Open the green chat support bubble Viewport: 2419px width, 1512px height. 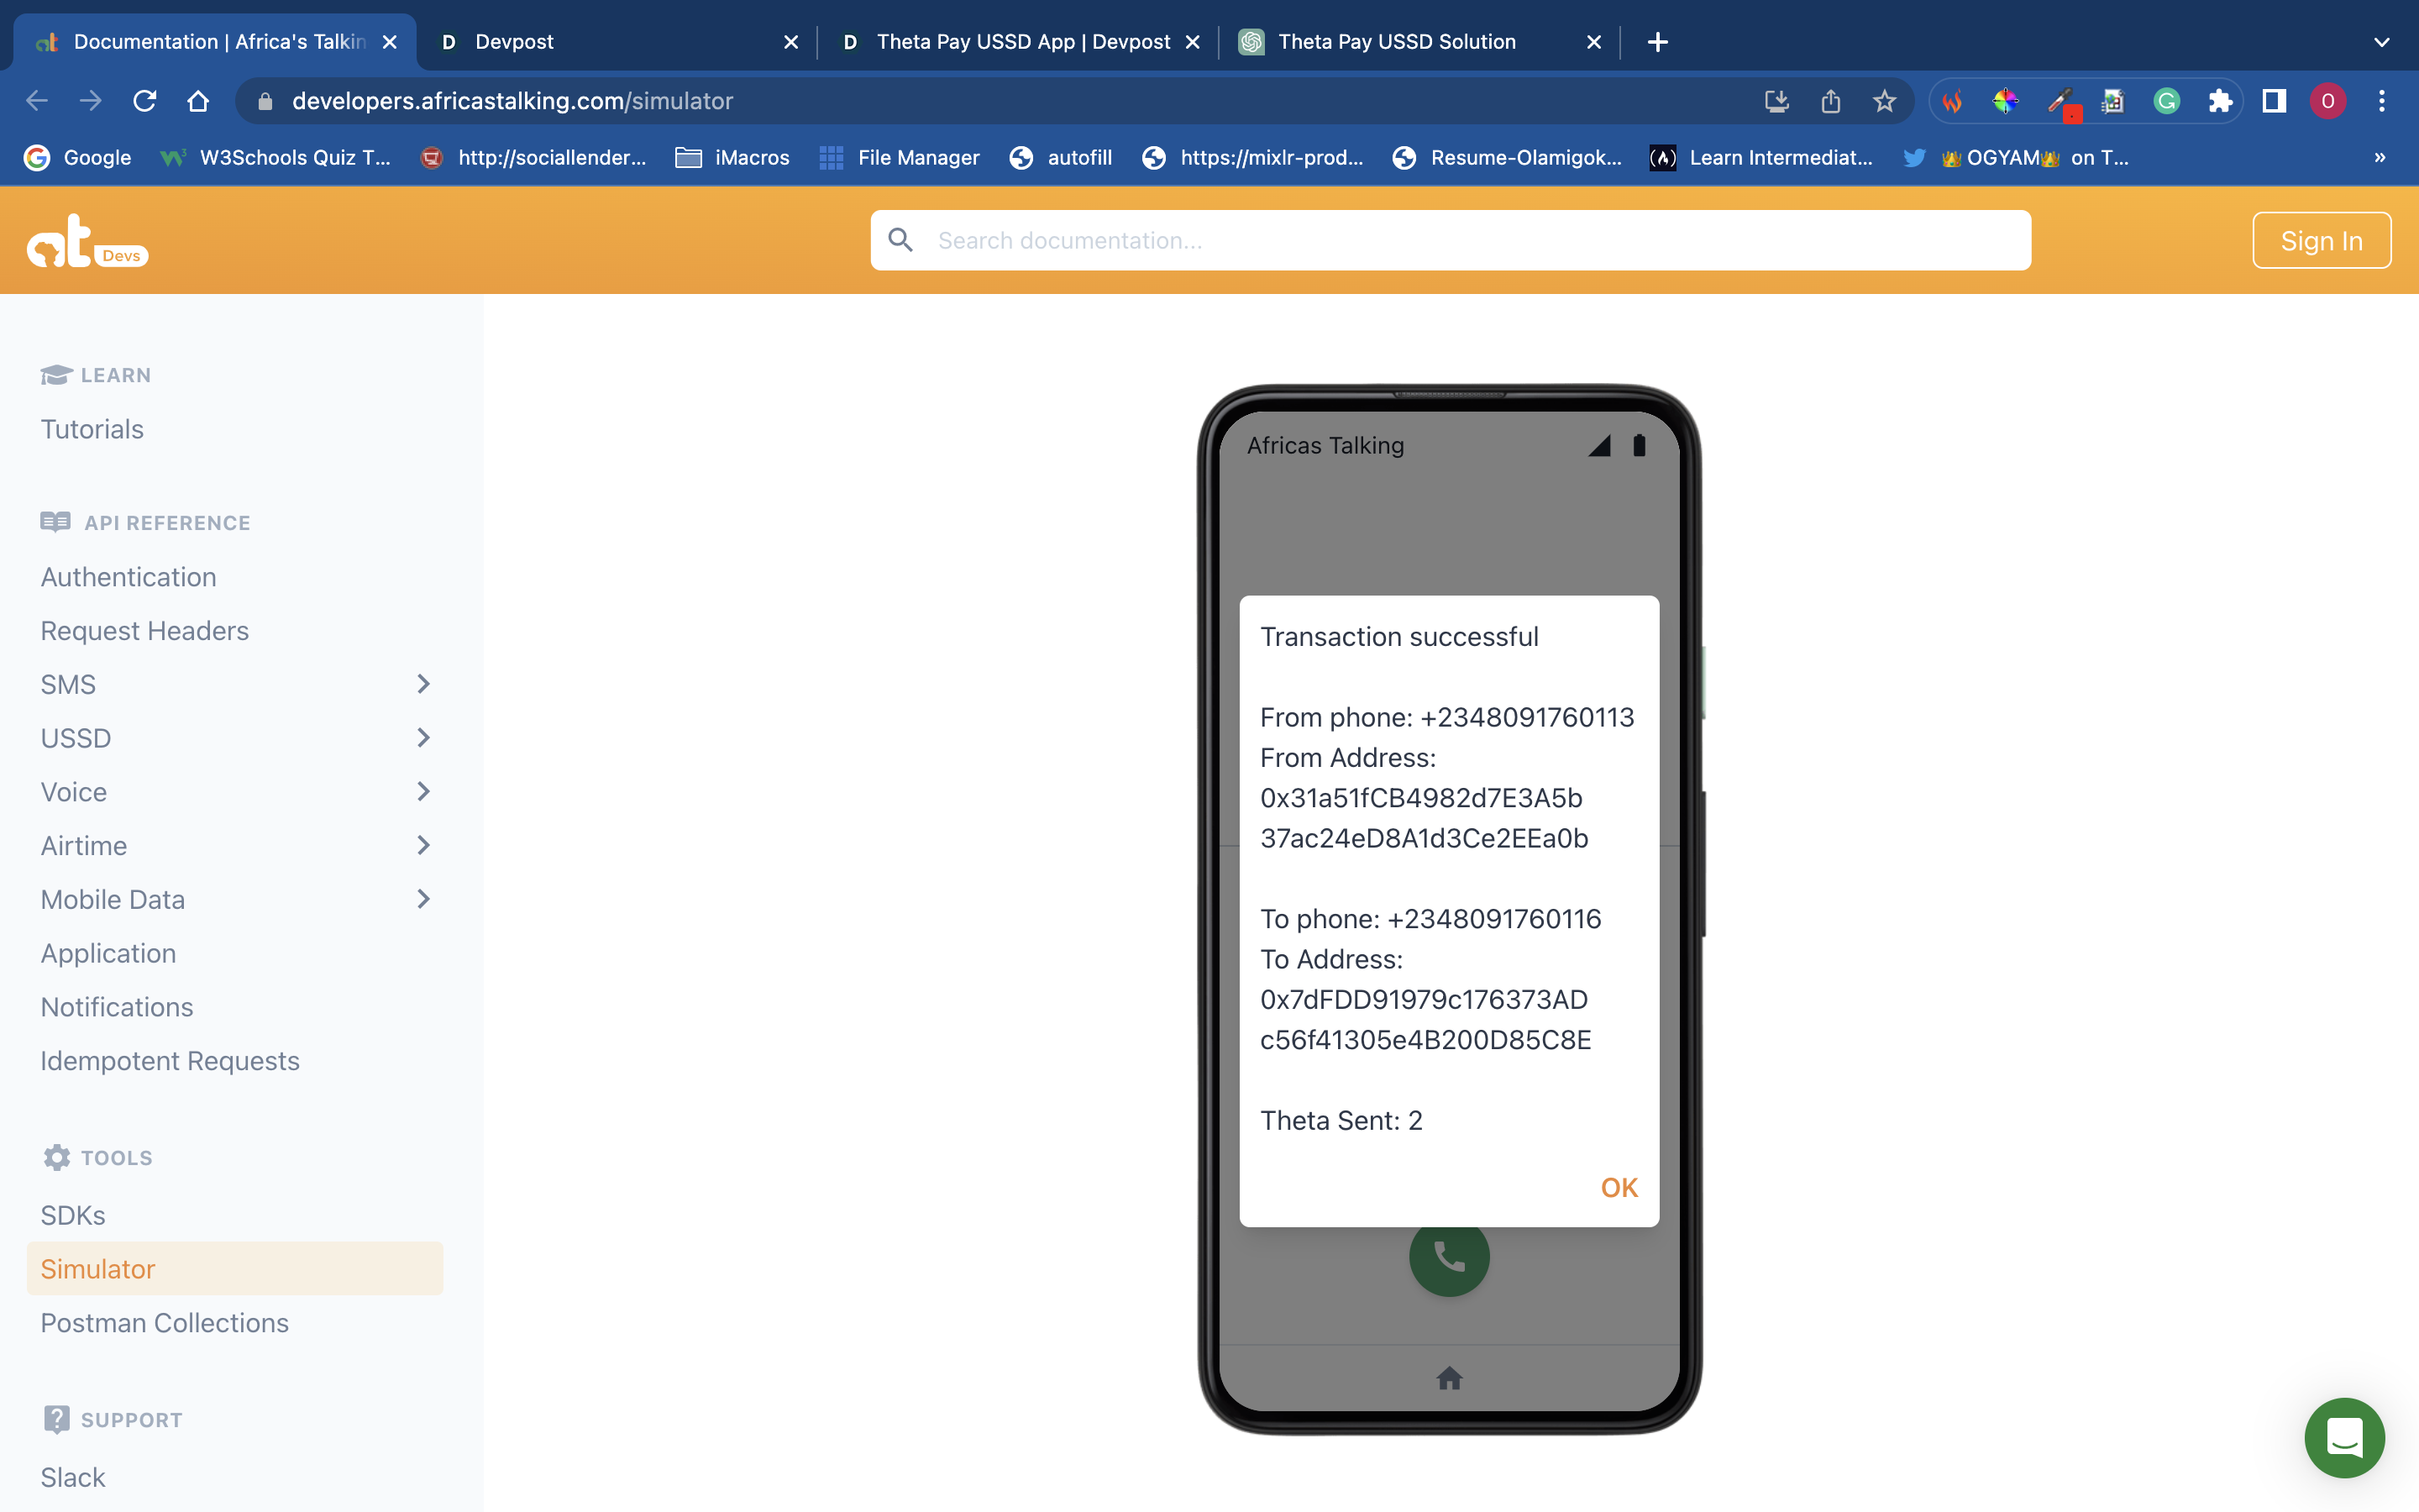point(2343,1437)
